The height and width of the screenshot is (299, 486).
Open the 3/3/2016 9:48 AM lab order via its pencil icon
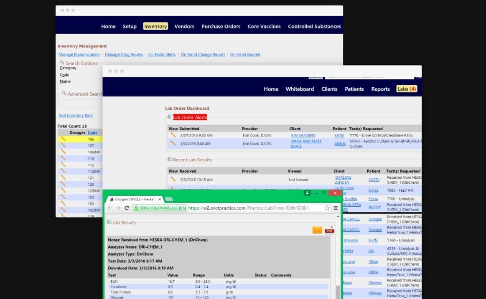click(173, 143)
